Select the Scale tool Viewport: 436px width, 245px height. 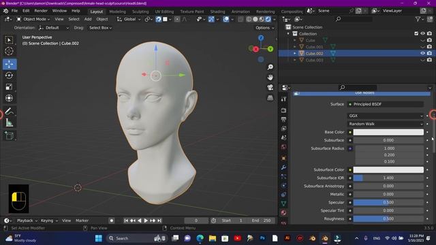point(9,86)
